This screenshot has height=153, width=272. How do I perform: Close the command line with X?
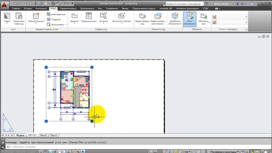click(x=3, y=143)
